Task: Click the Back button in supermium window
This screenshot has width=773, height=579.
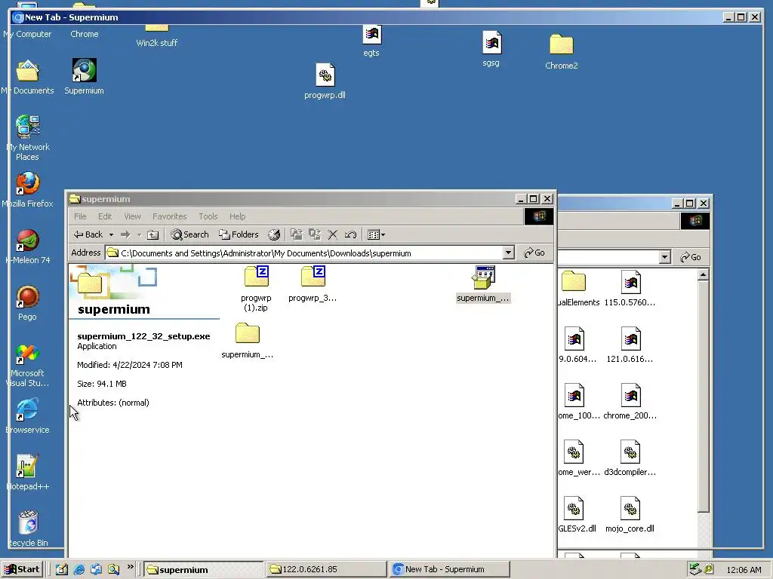Action: point(88,235)
